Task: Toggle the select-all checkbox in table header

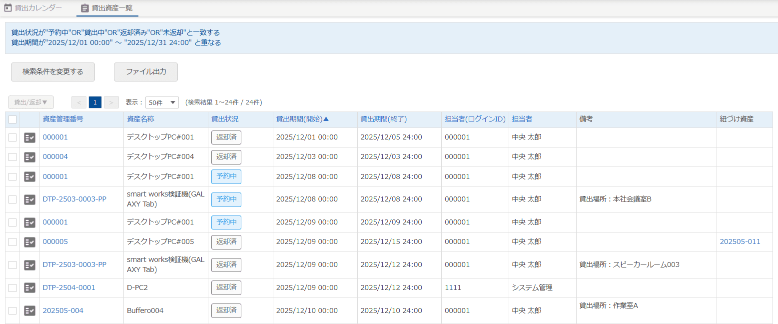Action: (12, 119)
